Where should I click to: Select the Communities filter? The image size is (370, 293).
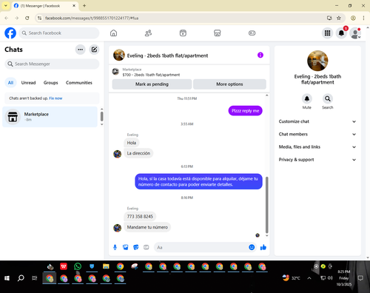point(78,83)
